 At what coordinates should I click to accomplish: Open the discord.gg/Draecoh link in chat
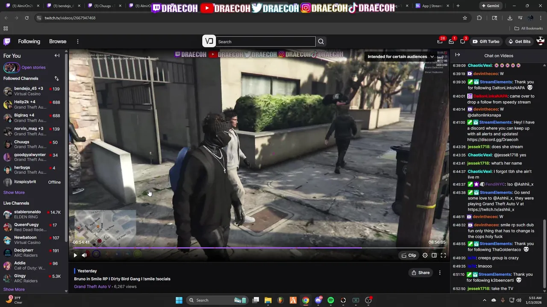point(493,139)
